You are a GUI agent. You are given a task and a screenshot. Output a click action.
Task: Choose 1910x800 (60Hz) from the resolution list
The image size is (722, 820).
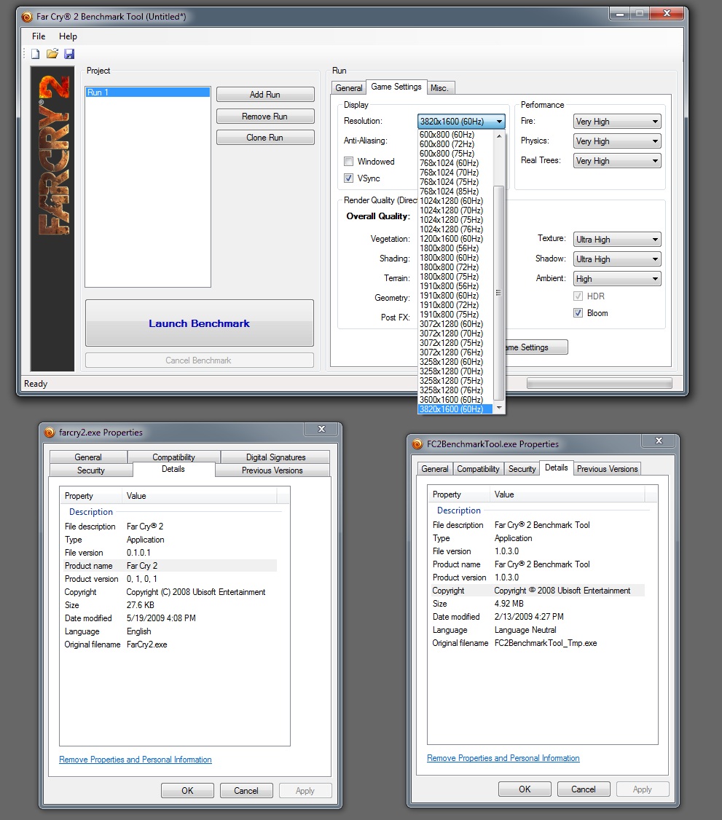coord(455,296)
